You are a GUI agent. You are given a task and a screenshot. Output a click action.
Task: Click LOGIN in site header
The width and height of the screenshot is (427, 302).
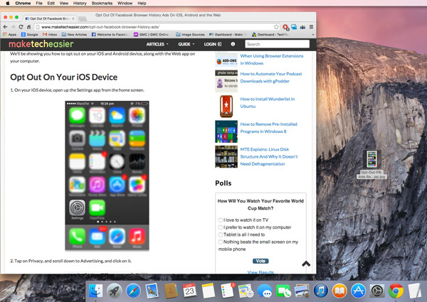213,44
